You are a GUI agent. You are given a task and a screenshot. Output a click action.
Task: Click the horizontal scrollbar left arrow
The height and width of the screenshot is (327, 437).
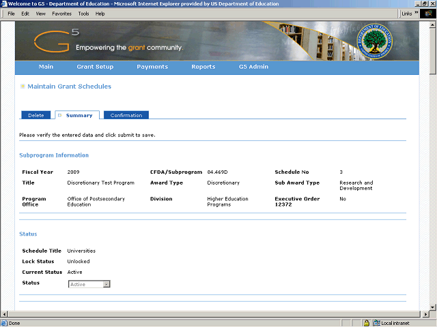pyautogui.click(x=4, y=315)
